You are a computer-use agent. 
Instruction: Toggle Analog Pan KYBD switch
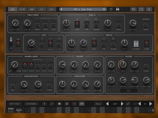tap(50, 85)
